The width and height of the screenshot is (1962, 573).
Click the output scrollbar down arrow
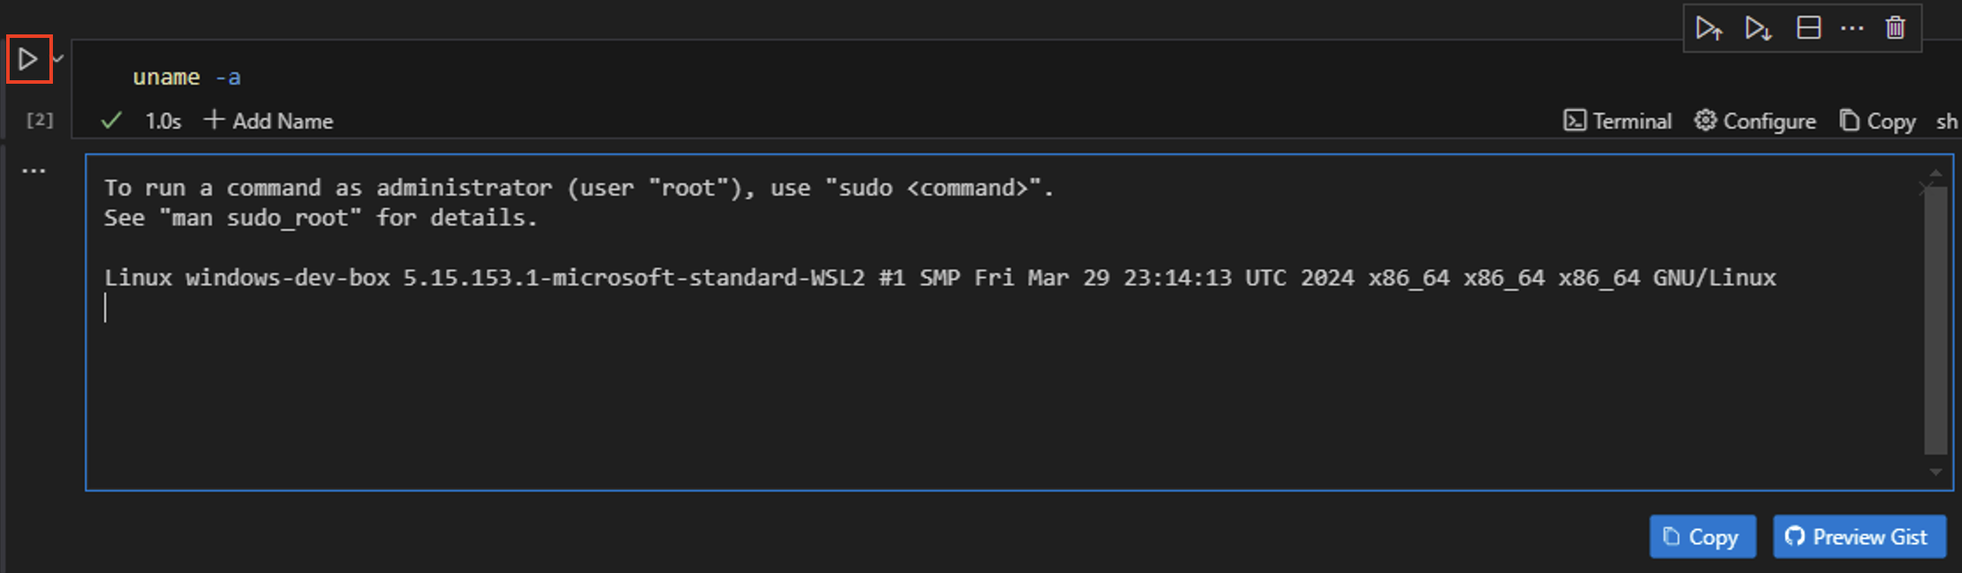click(1936, 473)
